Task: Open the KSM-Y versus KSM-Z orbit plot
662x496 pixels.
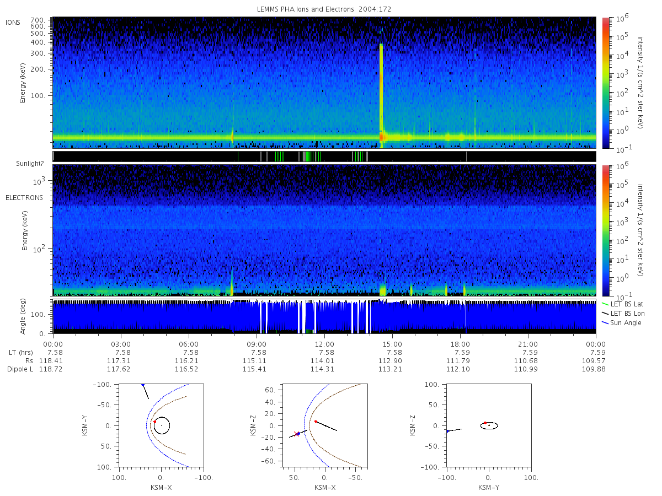Action: (x=489, y=425)
